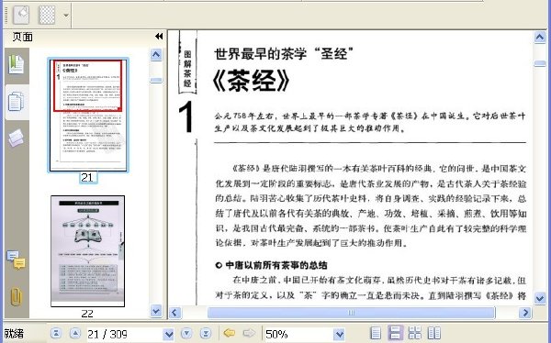Click the 50% zoom level field
This screenshot has width=551, height=343.
point(298,334)
